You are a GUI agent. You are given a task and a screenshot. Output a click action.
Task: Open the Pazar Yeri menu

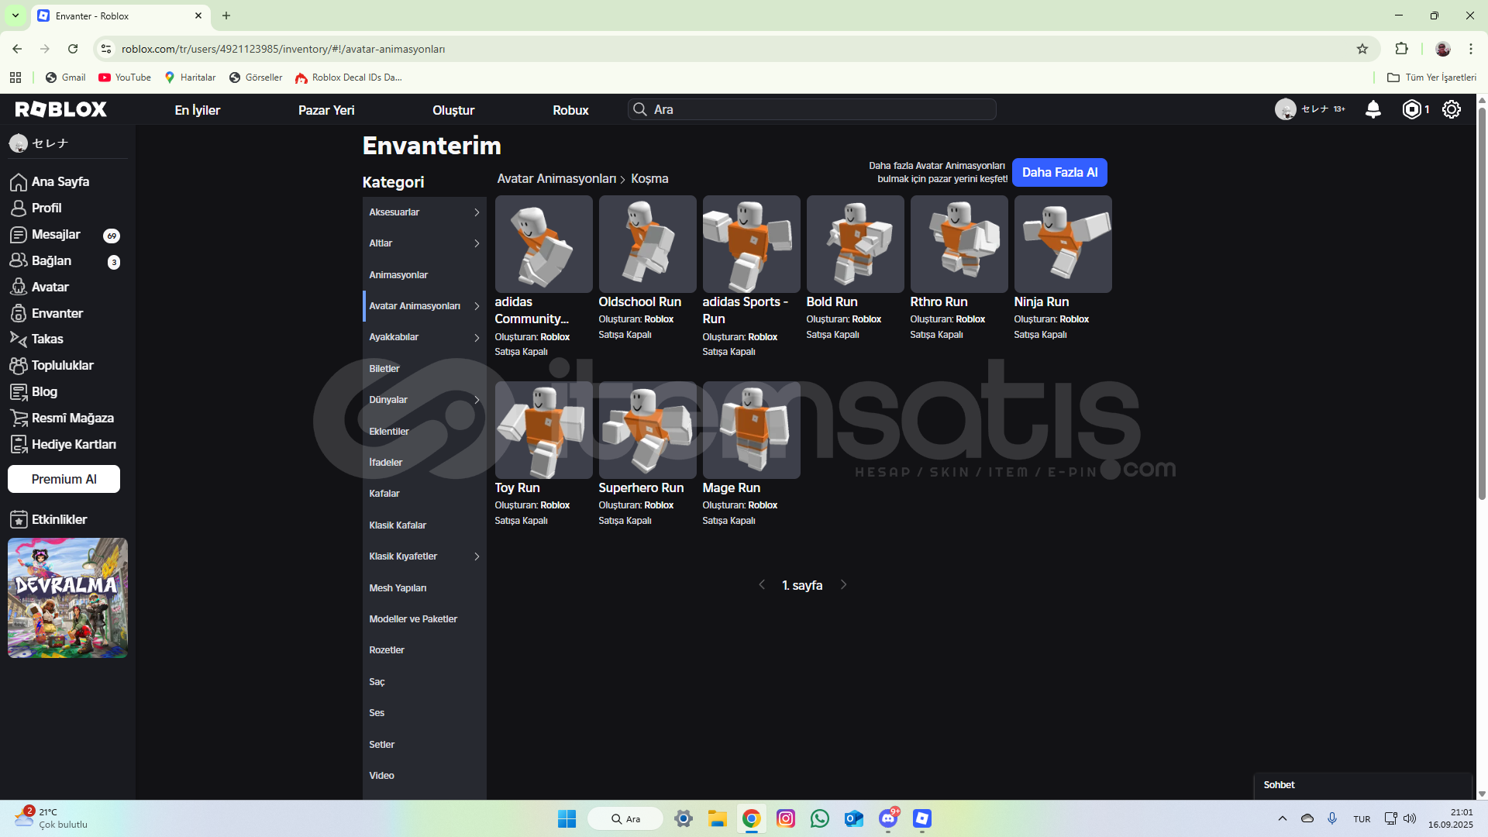(x=326, y=110)
